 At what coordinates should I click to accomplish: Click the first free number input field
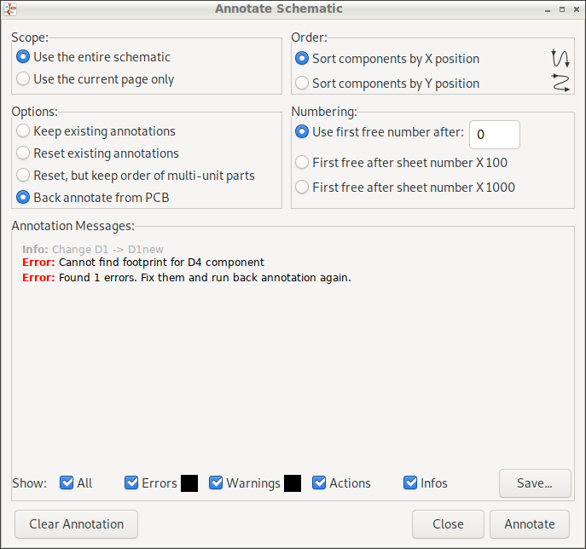(494, 134)
